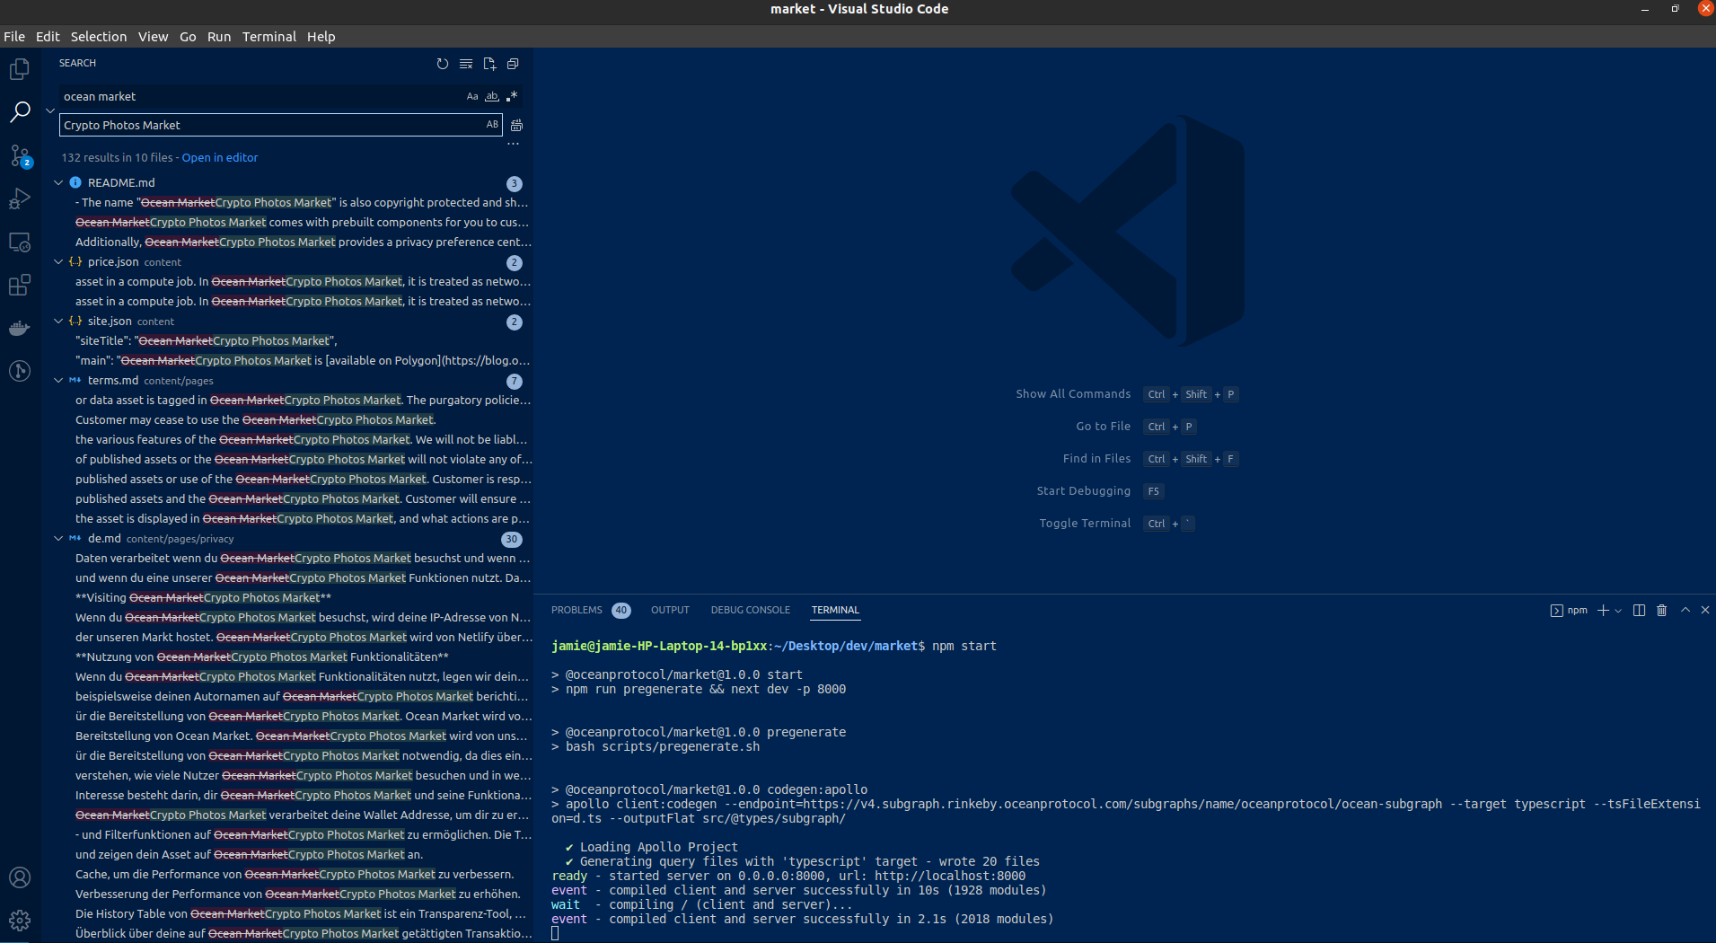The height and width of the screenshot is (943, 1716).
Task: Split the terminal panel
Action: (1639, 611)
